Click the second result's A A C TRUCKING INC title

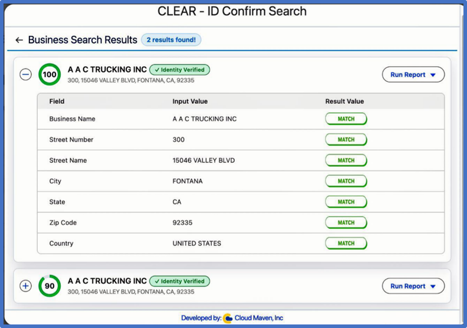pos(107,281)
